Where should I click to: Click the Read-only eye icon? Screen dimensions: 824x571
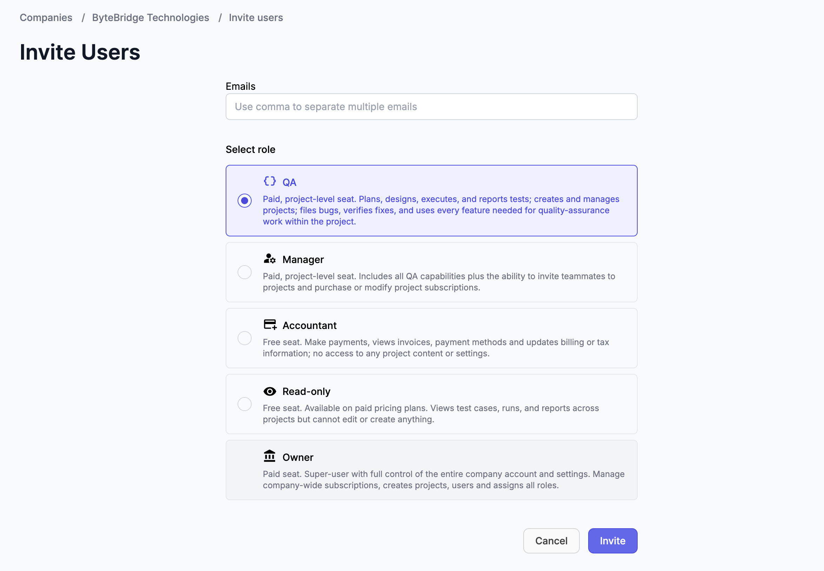(270, 391)
